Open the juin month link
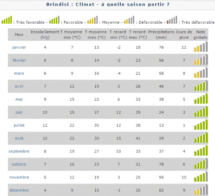The image size is (215, 196). (x=19, y=112)
